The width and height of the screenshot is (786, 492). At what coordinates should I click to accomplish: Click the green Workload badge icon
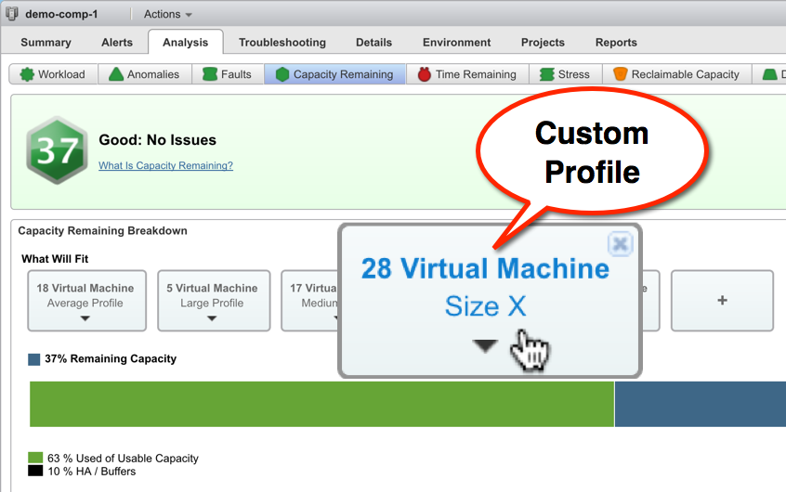(27, 74)
